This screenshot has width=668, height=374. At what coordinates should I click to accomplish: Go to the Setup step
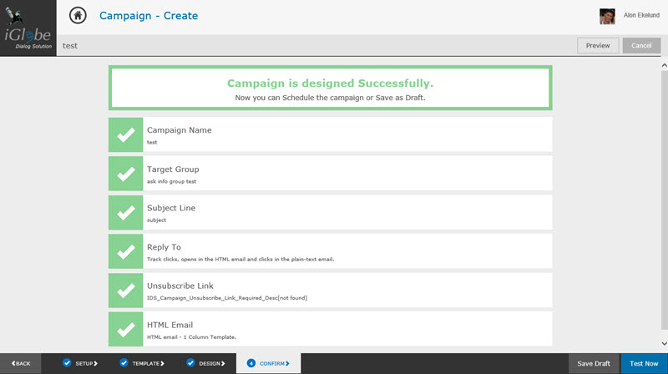[80, 363]
